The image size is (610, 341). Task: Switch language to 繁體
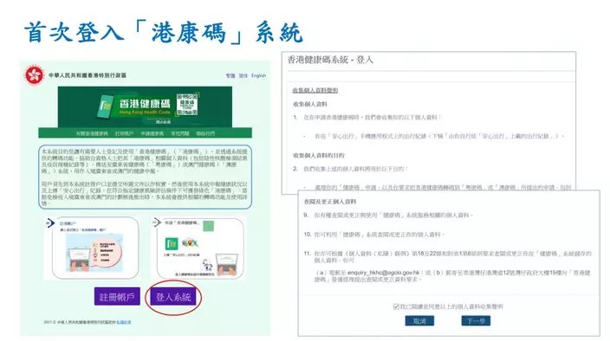point(230,76)
